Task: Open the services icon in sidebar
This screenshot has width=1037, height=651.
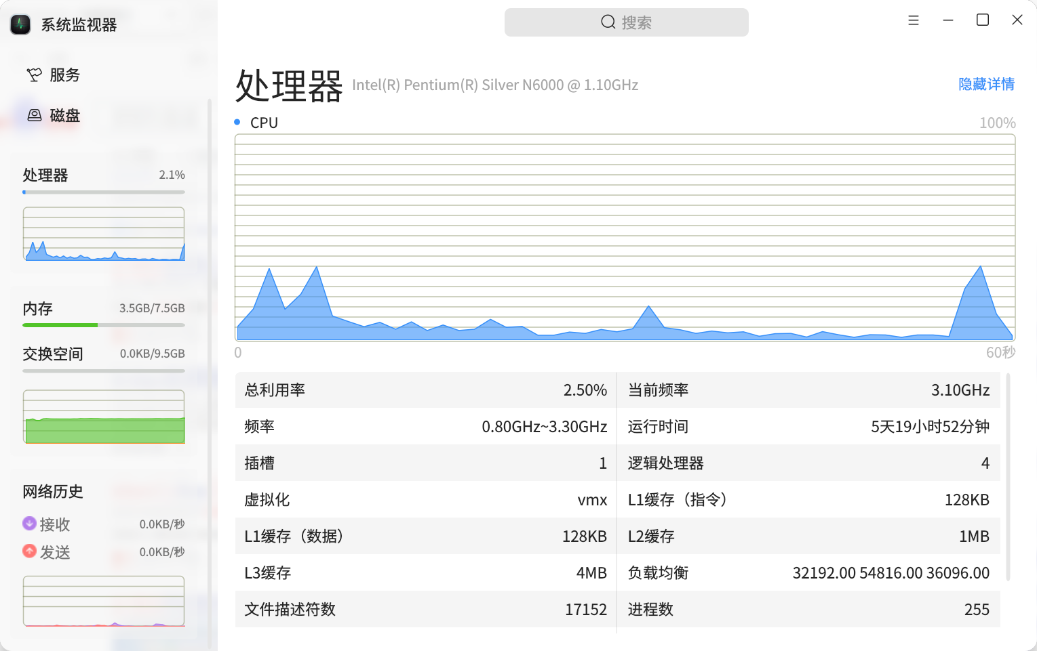Action: click(x=34, y=75)
